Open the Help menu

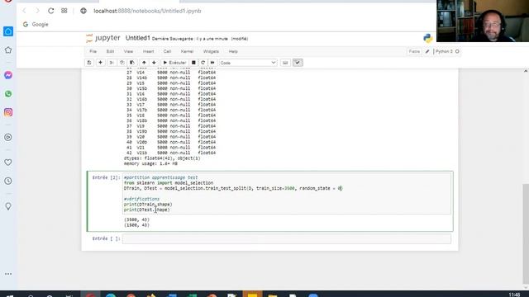[233, 51]
